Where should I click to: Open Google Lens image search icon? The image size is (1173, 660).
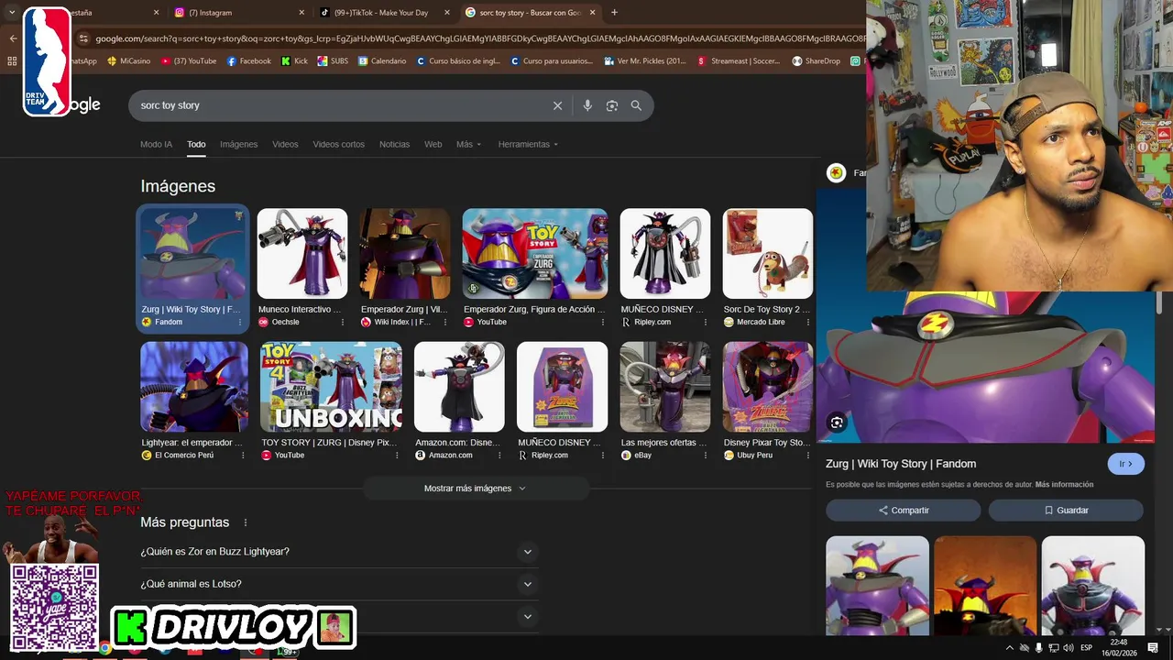[612, 105]
